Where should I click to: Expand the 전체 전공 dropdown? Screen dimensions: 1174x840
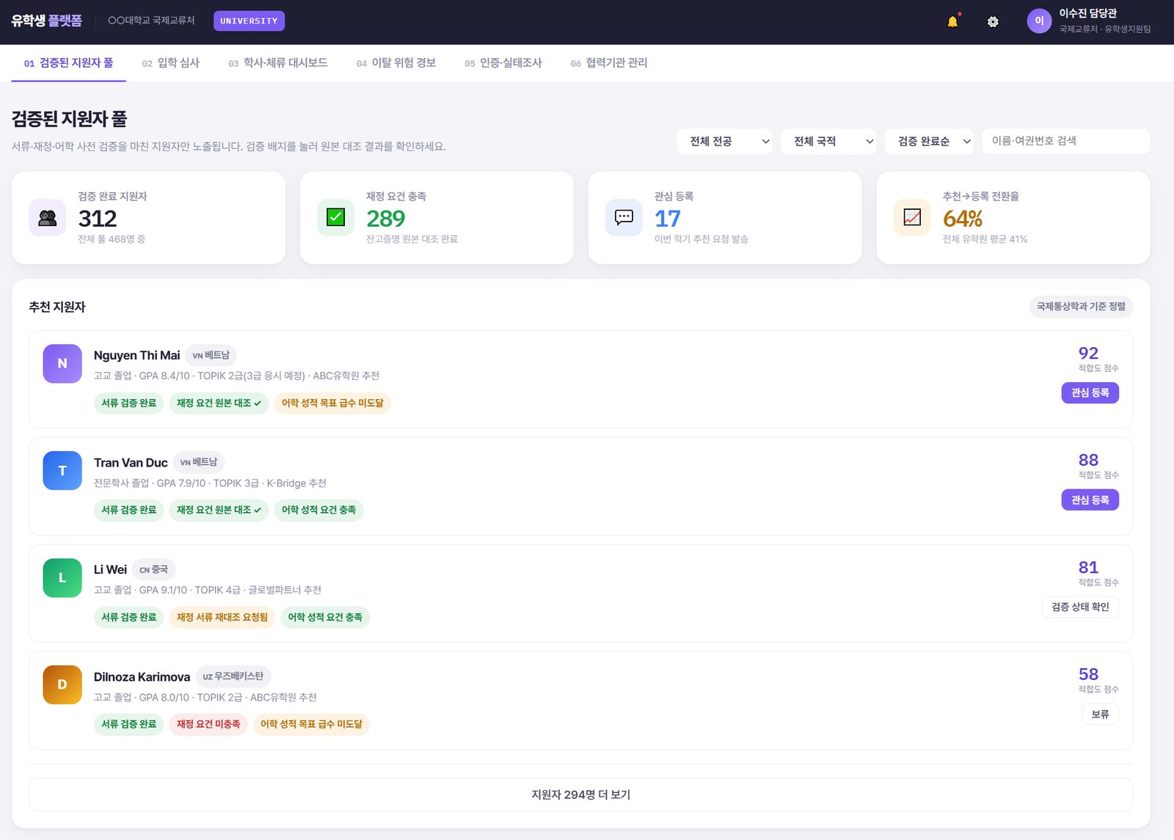[x=725, y=142]
